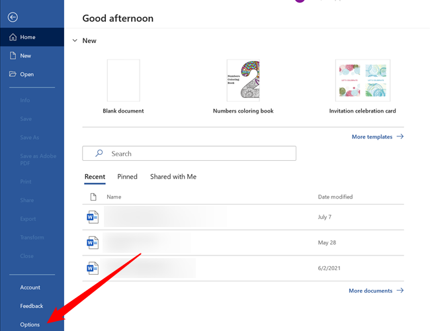Click the magnifier icon in Search box
This screenshot has width=430, height=331.
click(99, 153)
